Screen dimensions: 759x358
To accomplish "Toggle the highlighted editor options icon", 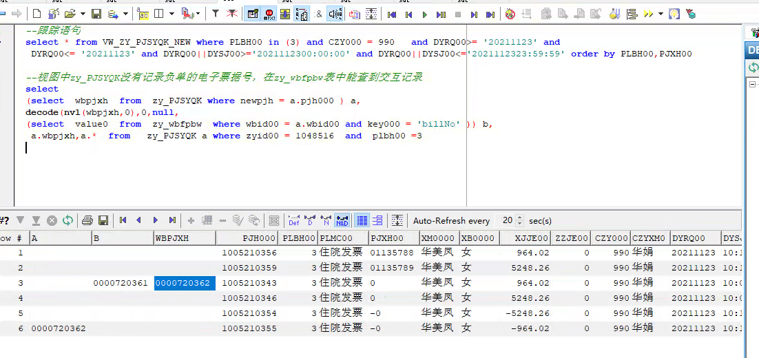I will [252, 14].
